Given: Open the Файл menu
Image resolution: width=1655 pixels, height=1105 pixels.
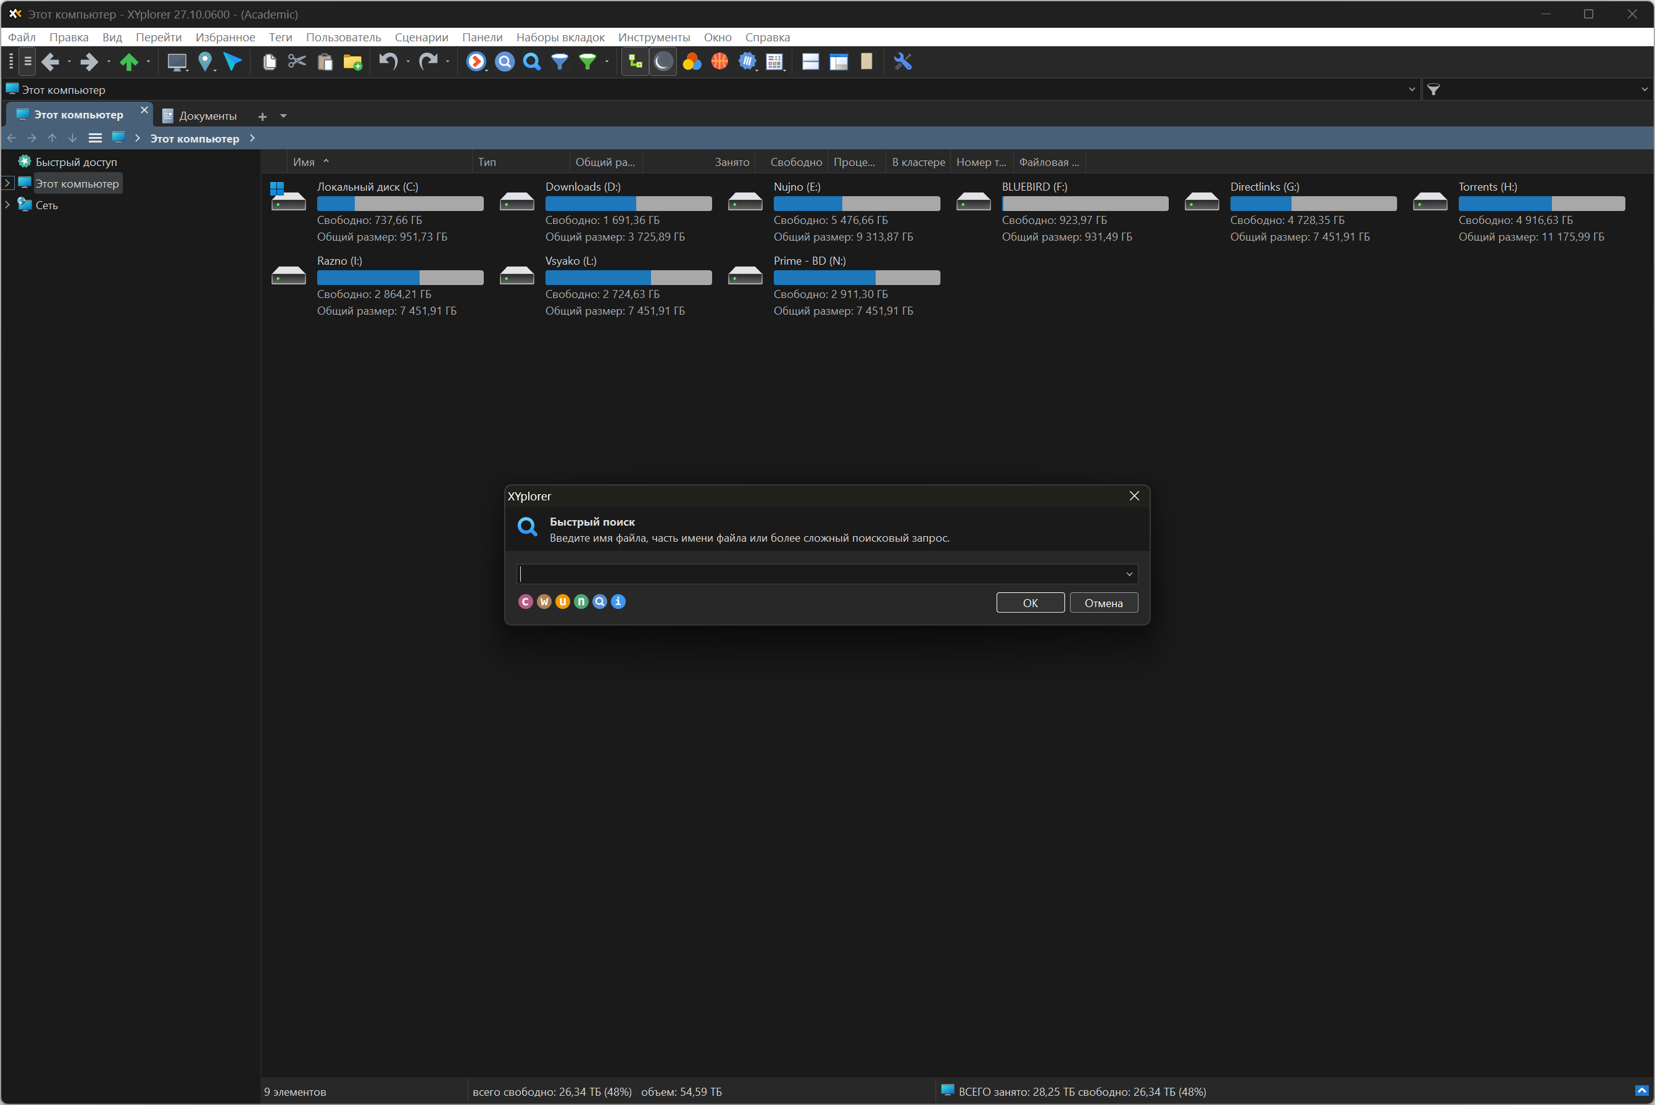Looking at the screenshot, I should (x=22, y=38).
